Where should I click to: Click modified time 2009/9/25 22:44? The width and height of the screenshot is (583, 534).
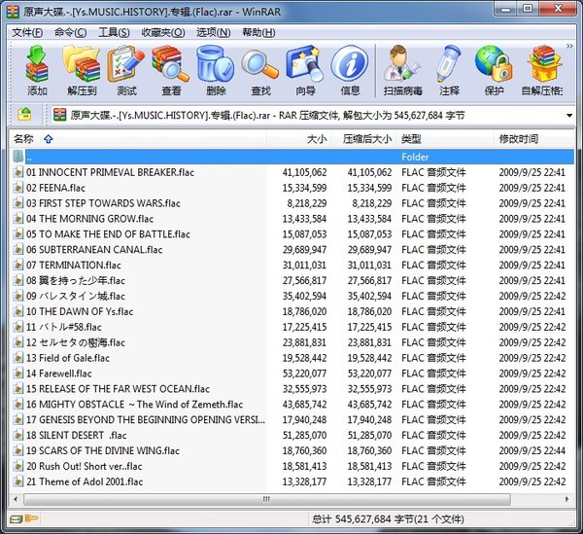532,450
